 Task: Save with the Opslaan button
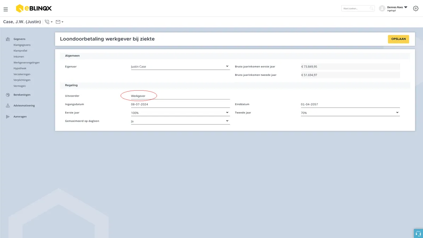click(x=398, y=39)
